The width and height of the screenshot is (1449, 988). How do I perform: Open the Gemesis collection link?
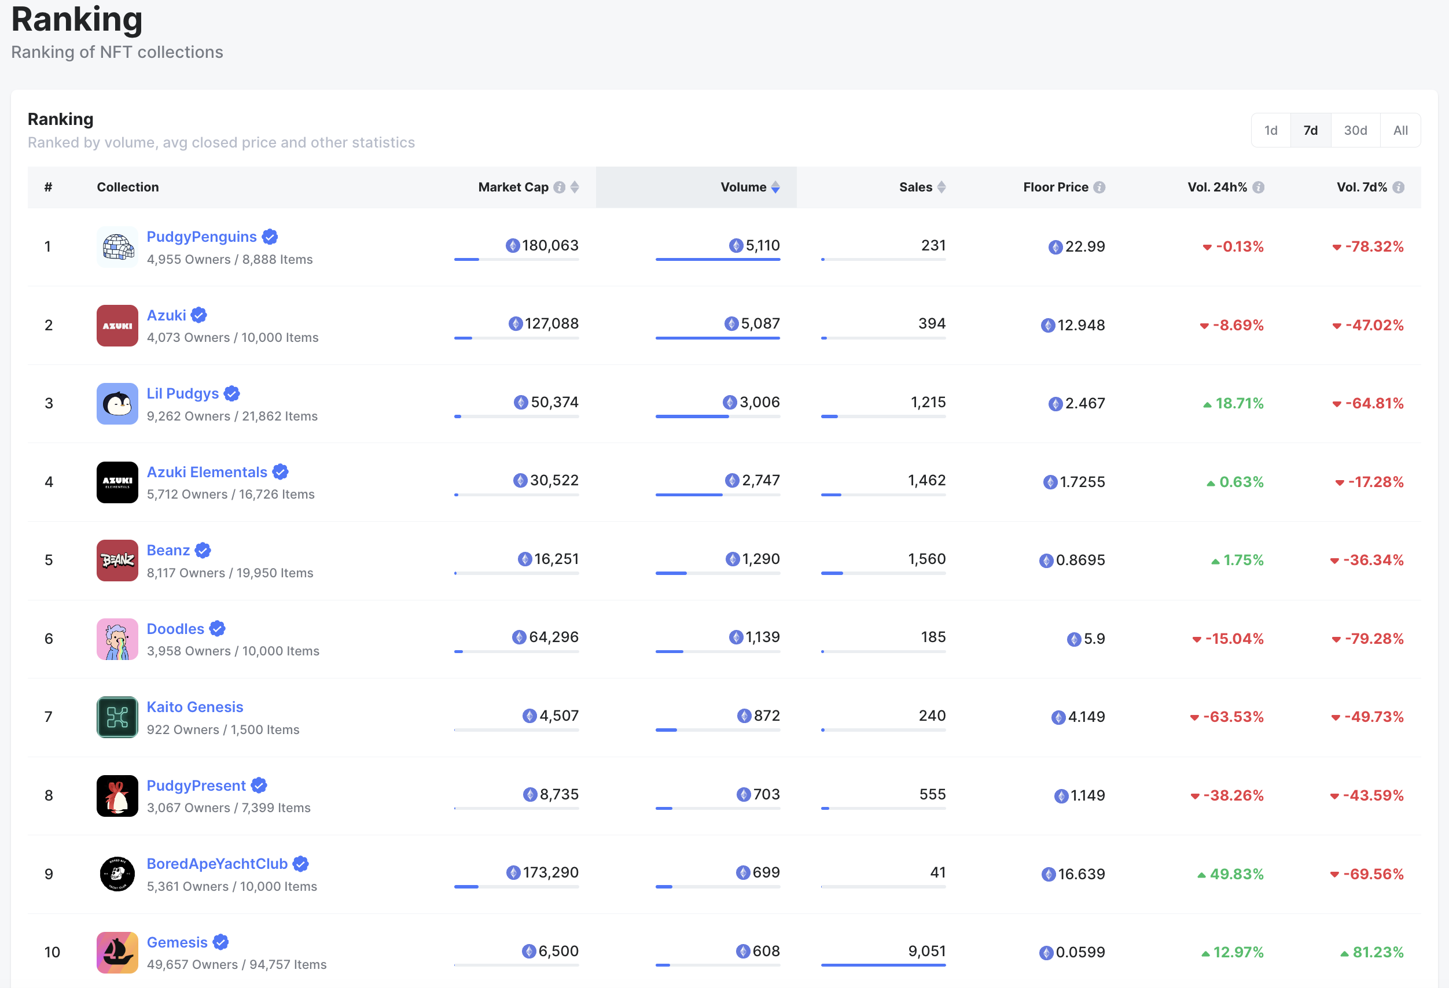(177, 942)
